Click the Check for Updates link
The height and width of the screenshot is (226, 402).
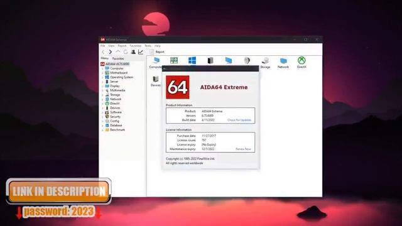coord(239,120)
